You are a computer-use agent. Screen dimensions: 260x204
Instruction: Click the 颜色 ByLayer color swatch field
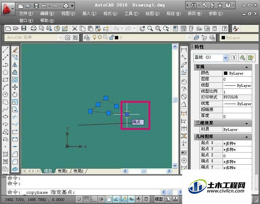click(x=237, y=73)
